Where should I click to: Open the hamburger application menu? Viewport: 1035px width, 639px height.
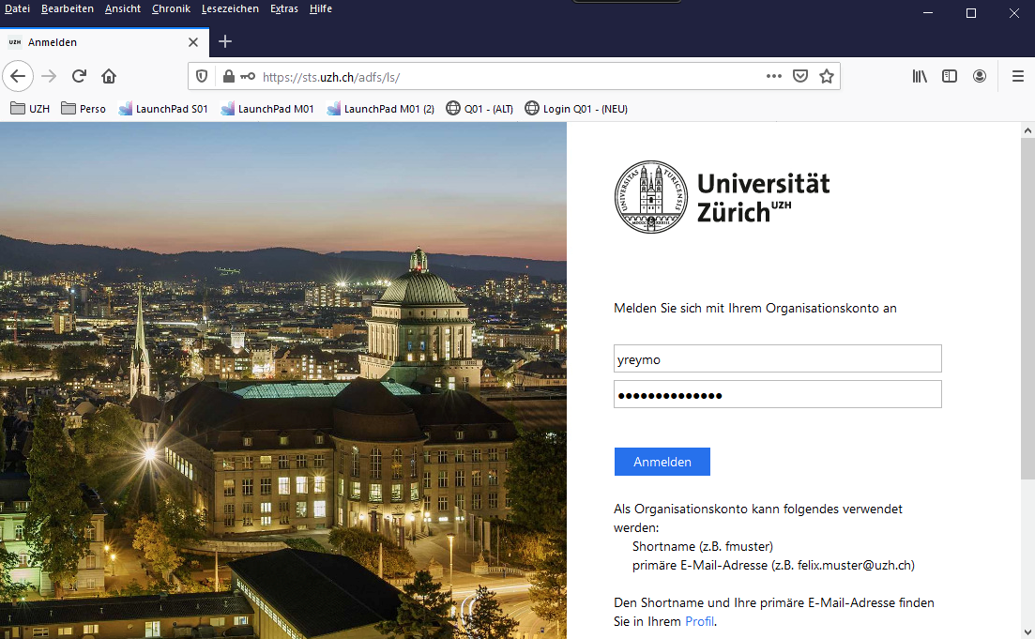click(x=1017, y=76)
